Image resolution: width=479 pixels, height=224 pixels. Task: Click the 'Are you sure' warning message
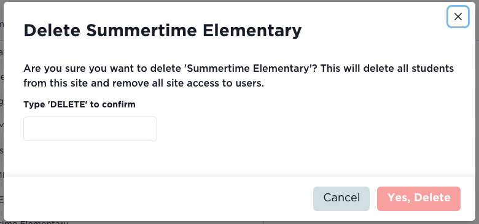click(x=239, y=75)
